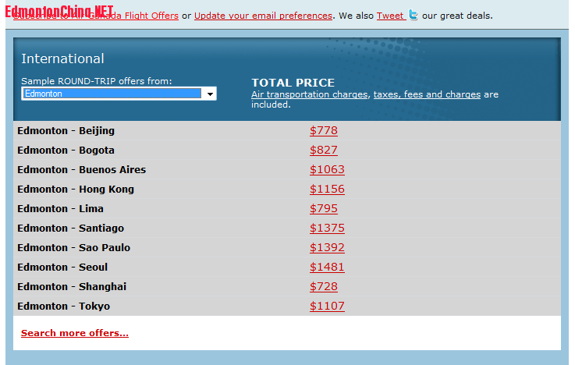The height and width of the screenshot is (365, 575).
Task: Click Search more offers link
Action: click(75, 333)
